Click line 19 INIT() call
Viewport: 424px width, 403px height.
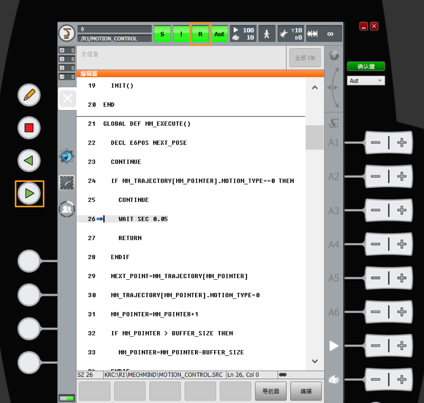tap(122, 86)
